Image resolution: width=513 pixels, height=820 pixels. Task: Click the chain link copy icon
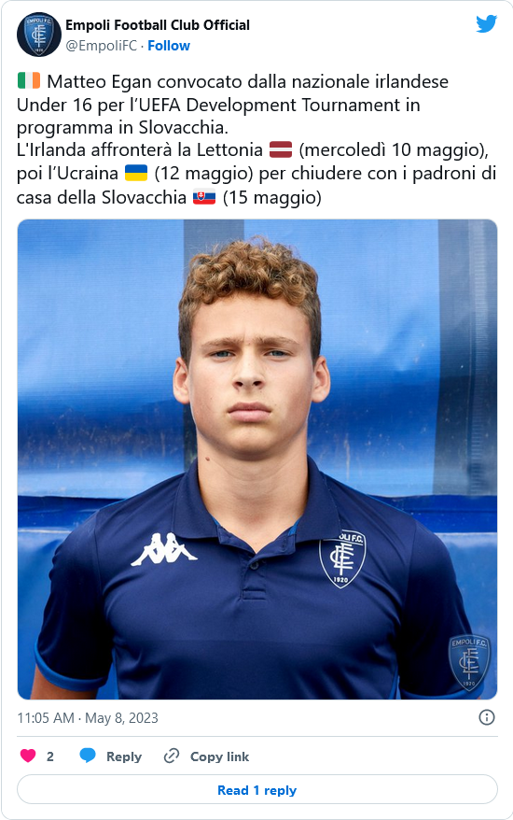point(172,756)
